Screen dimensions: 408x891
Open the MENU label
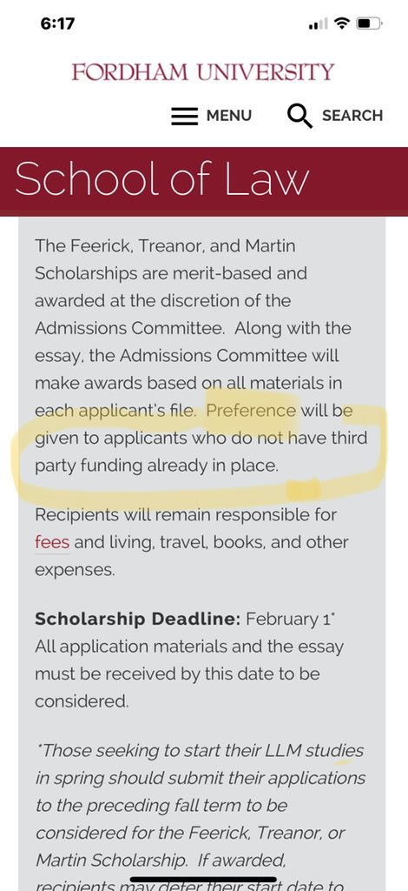[x=229, y=116]
